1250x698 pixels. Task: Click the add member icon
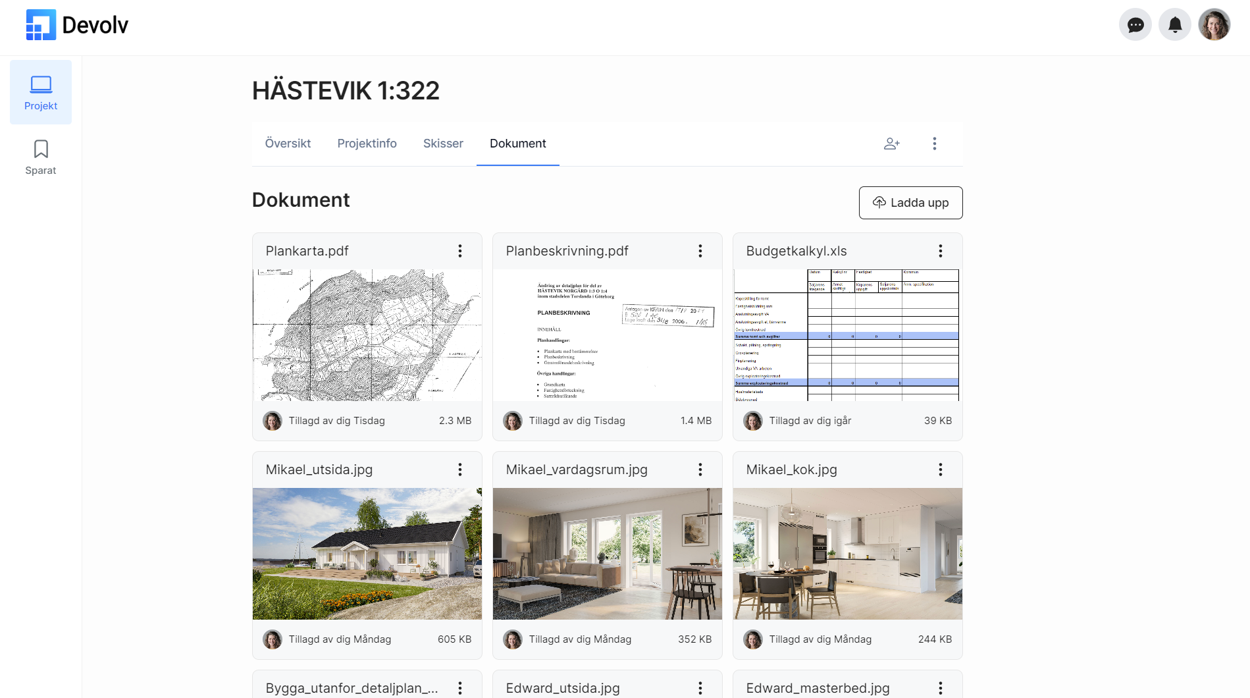tap(892, 144)
